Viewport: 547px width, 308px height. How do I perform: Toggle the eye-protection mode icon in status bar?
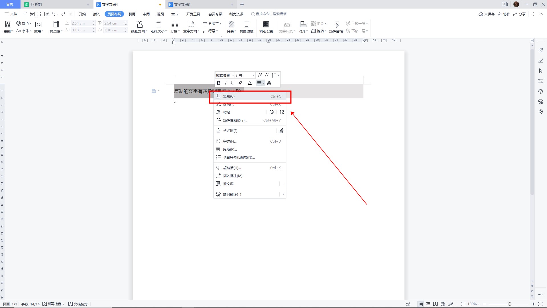coord(408,304)
